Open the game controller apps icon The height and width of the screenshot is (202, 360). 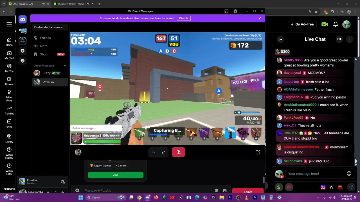[225, 190]
